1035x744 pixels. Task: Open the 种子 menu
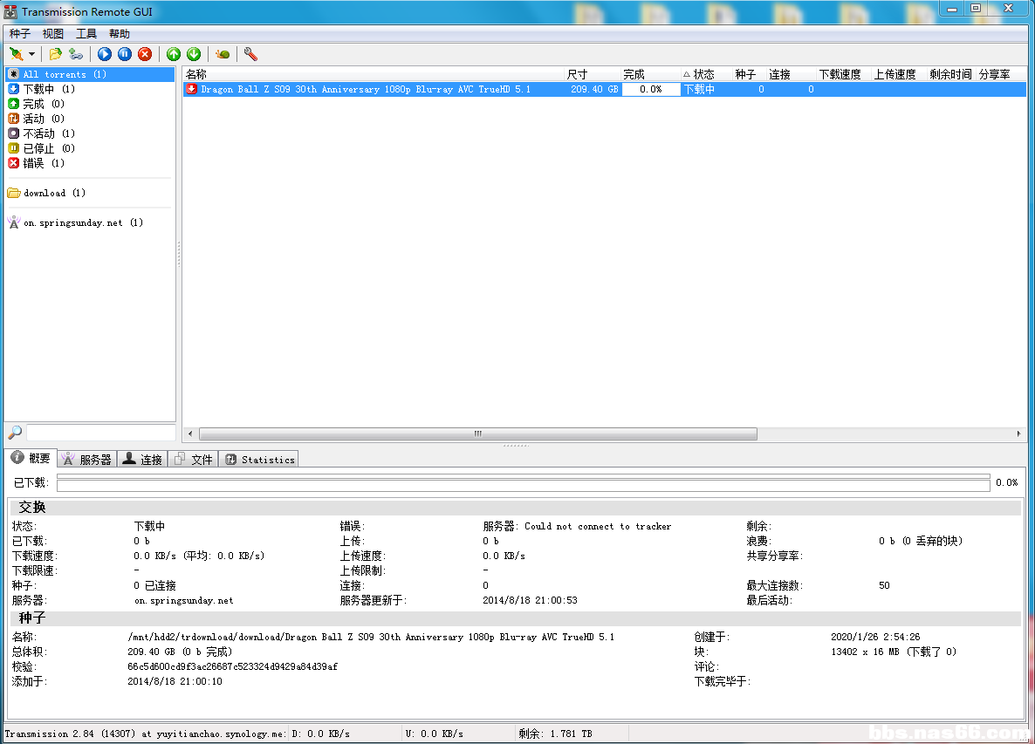pos(18,33)
